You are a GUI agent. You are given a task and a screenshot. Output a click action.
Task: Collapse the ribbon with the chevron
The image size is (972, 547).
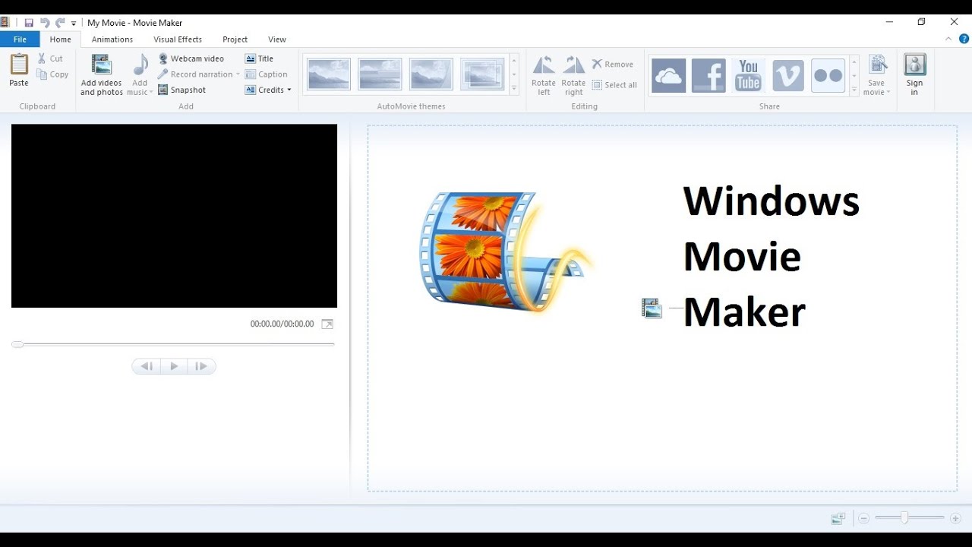pyautogui.click(x=948, y=39)
